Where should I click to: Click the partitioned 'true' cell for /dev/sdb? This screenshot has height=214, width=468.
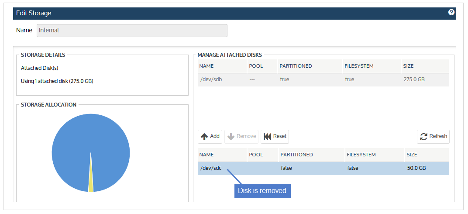point(285,80)
